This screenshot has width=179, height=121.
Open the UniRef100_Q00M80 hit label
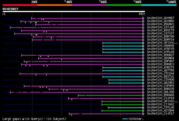(161, 21)
